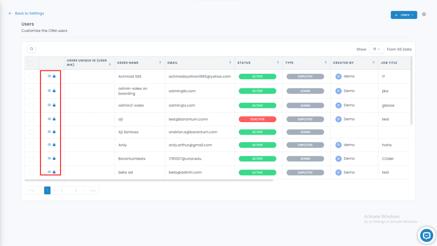The width and height of the screenshot is (437, 246).
Task: Click the horizontal scrollbar under the table
Action: [149, 180]
